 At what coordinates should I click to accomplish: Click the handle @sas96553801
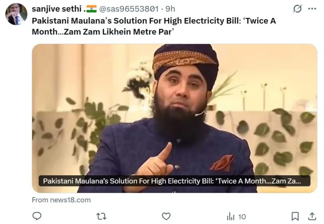point(129,9)
